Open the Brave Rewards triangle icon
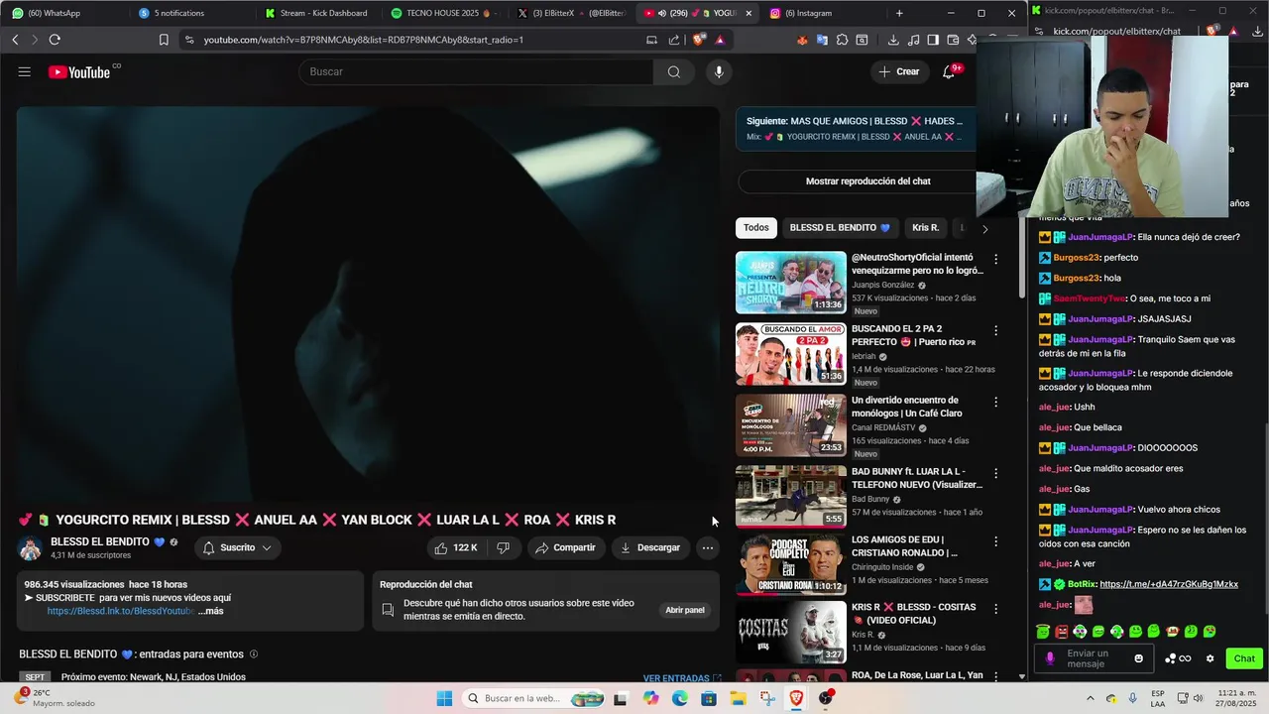The height and width of the screenshot is (714, 1269). [x=720, y=40]
